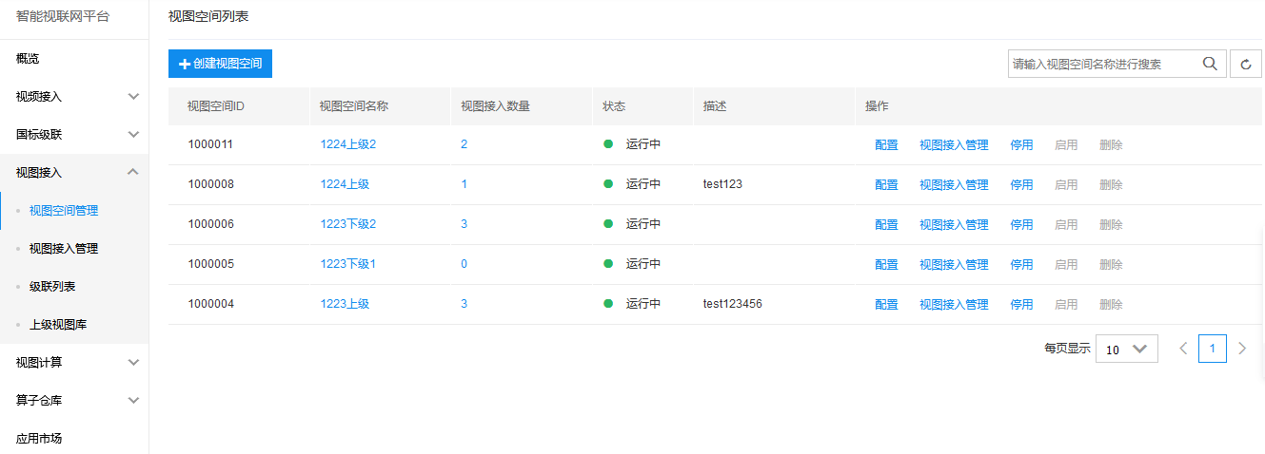The height and width of the screenshot is (454, 1265).
Task: Click the search magnifier icon
Action: [1210, 64]
